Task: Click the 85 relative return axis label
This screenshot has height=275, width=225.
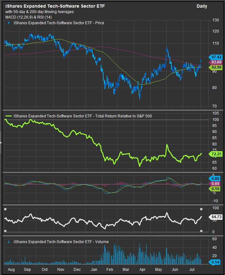Action: tap(214, 138)
